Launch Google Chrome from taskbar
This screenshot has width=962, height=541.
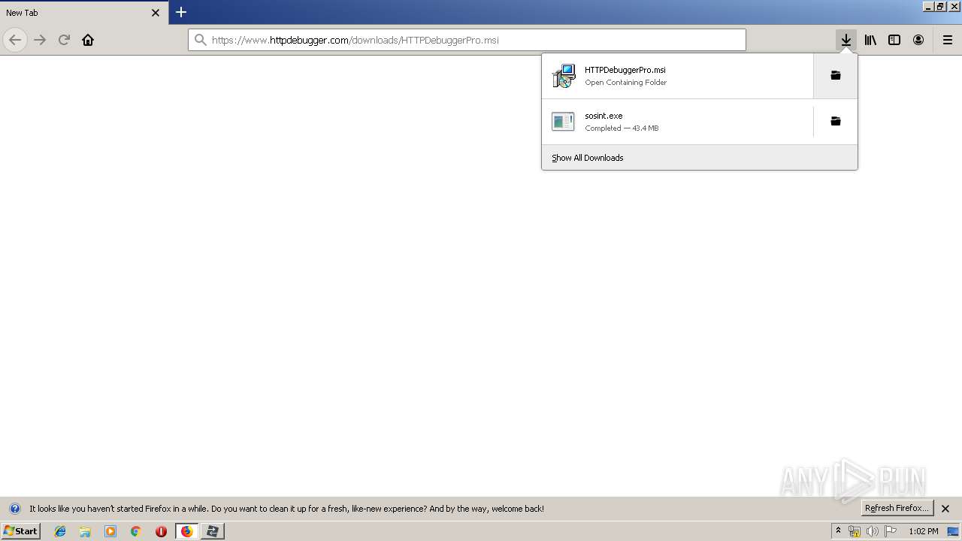135,531
